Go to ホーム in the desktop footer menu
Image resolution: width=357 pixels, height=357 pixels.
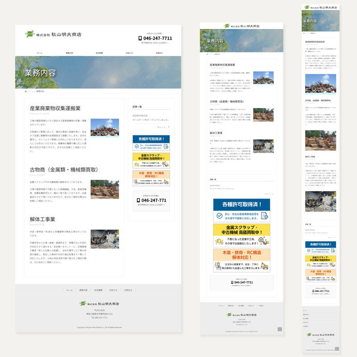click(69, 290)
